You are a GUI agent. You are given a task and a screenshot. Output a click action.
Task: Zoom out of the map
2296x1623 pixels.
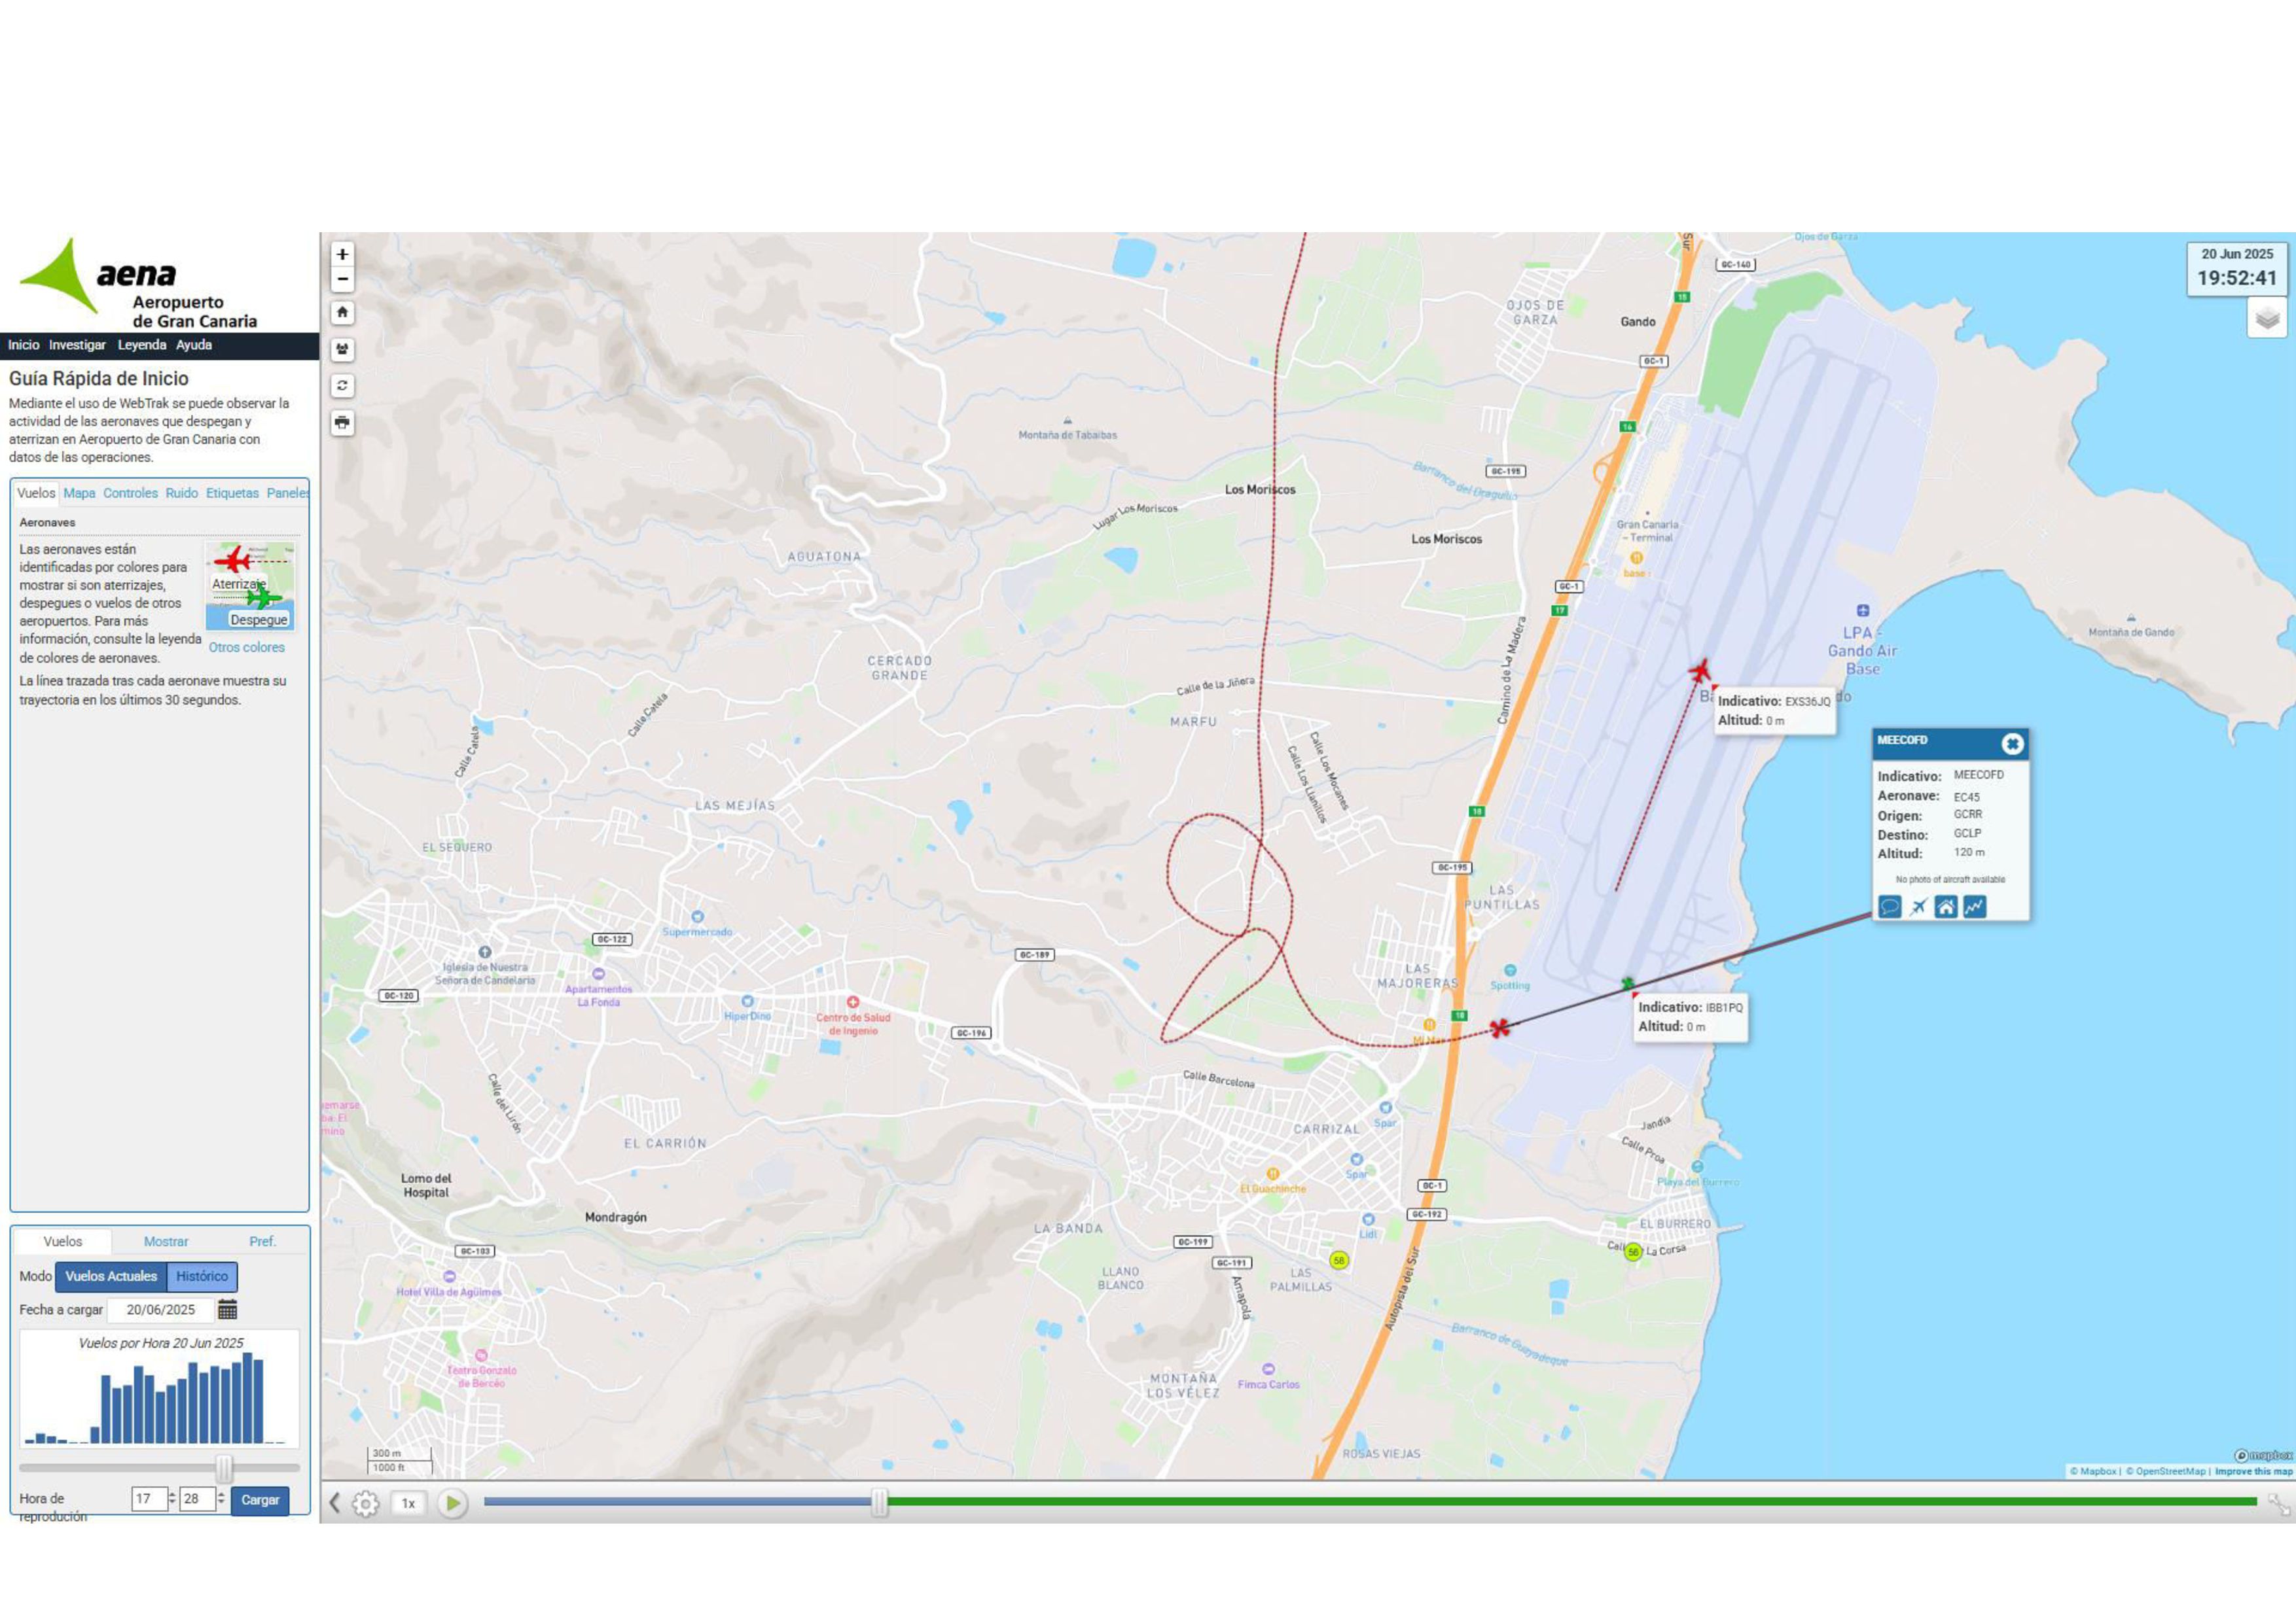342,280
